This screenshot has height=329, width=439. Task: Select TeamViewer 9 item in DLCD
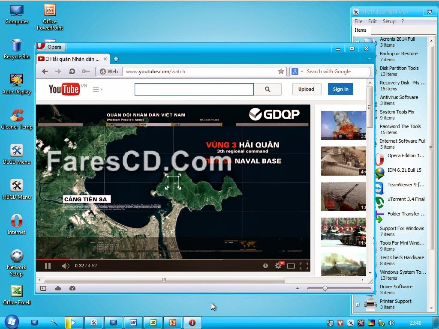[406, 185]
